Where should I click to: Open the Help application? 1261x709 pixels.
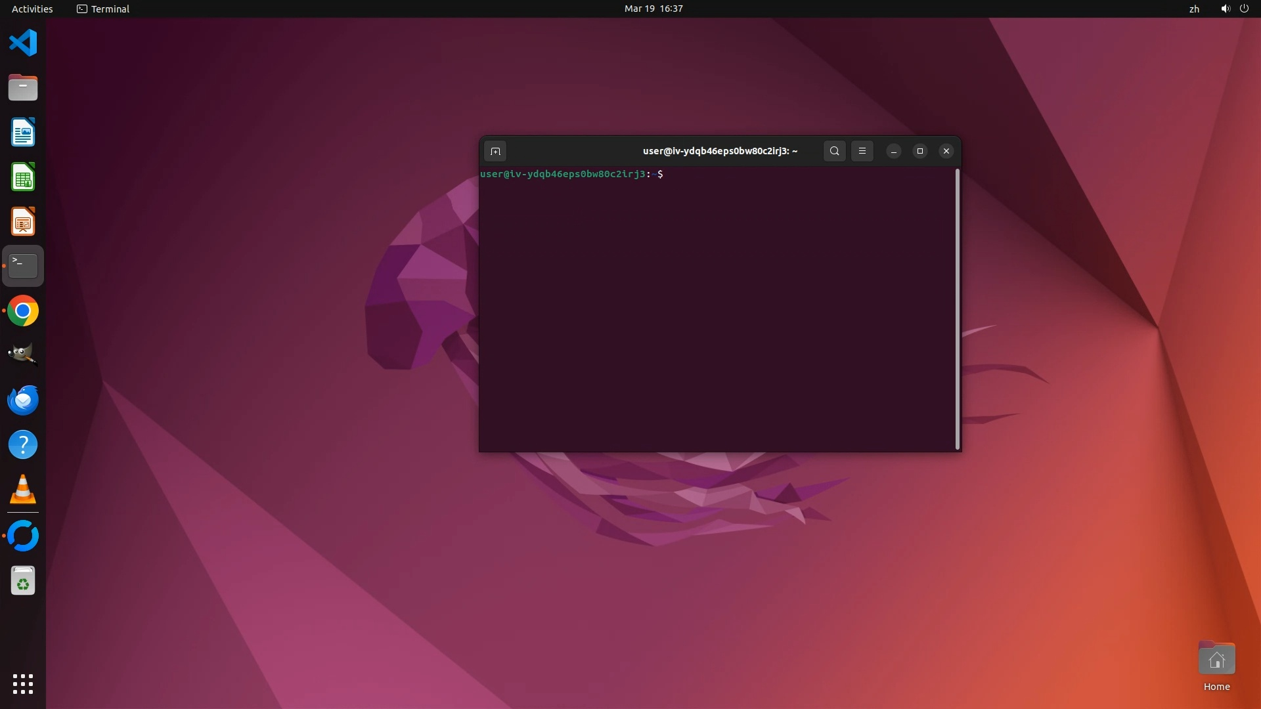tap(23, 445)
